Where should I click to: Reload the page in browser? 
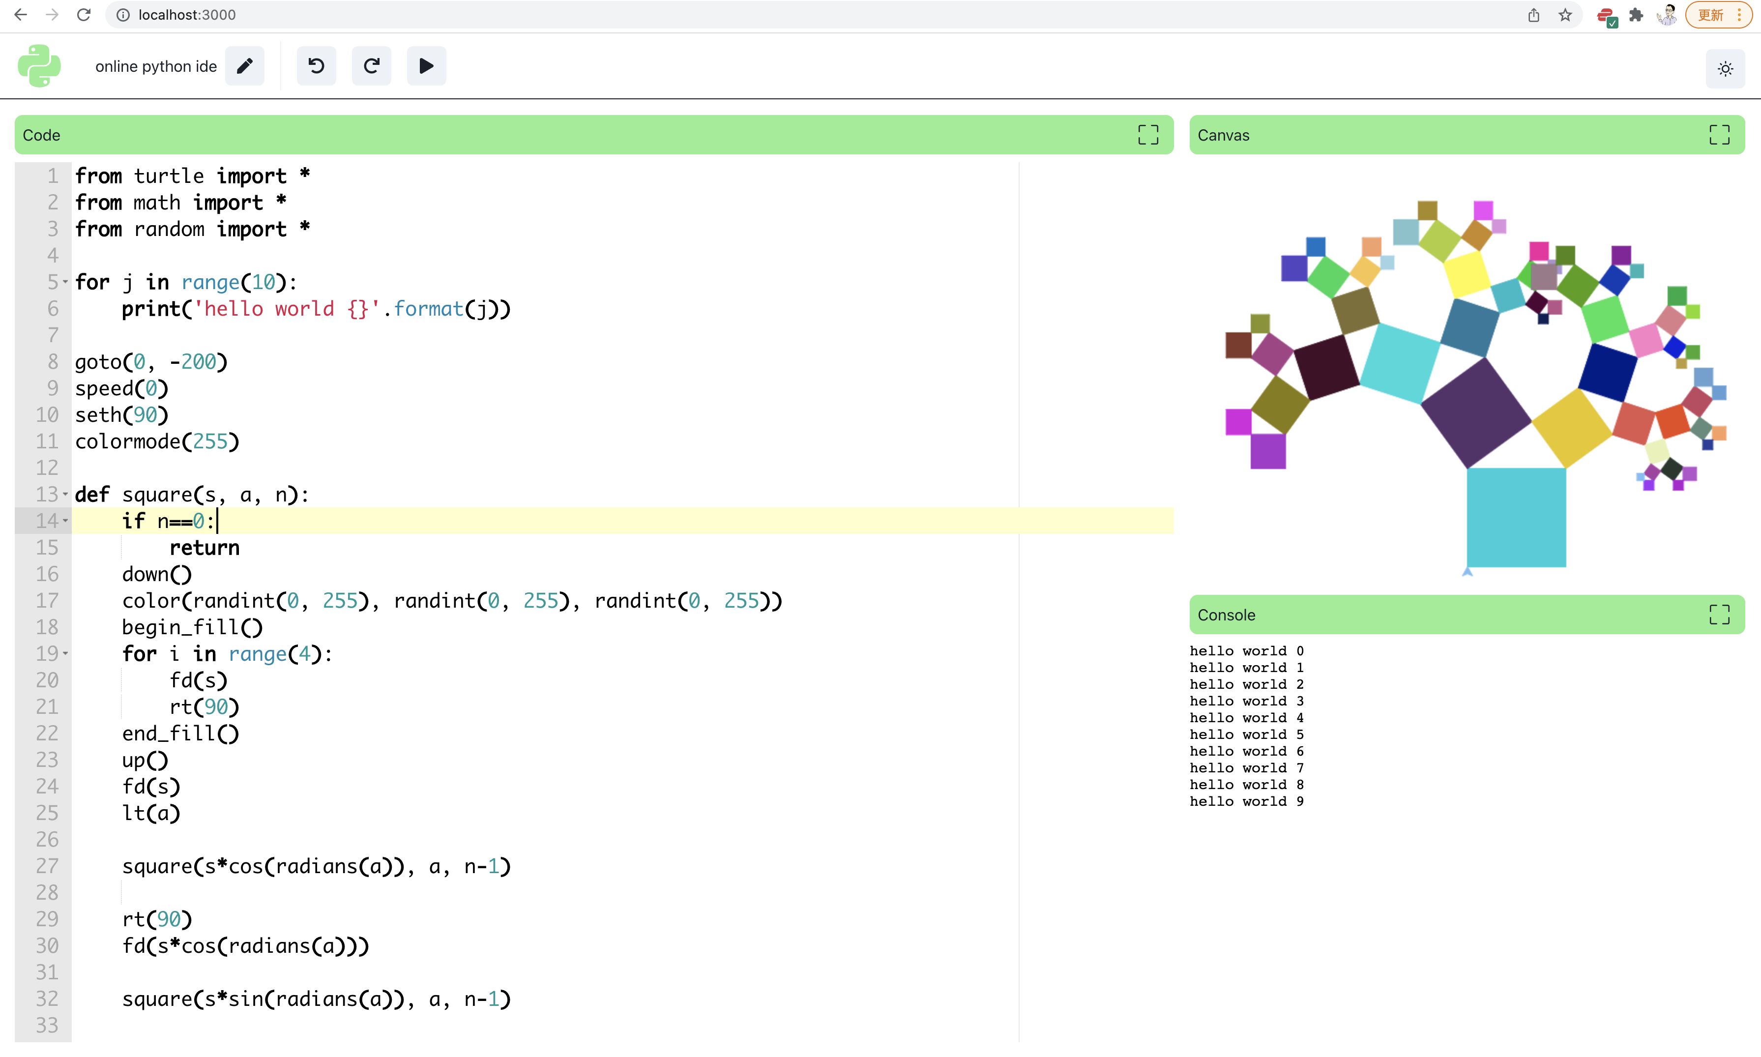coord(84,15)
